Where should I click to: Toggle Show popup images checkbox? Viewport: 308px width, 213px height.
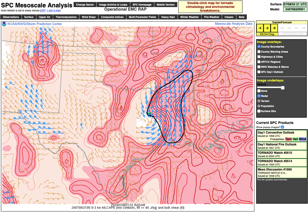click(x=282, y=127)
